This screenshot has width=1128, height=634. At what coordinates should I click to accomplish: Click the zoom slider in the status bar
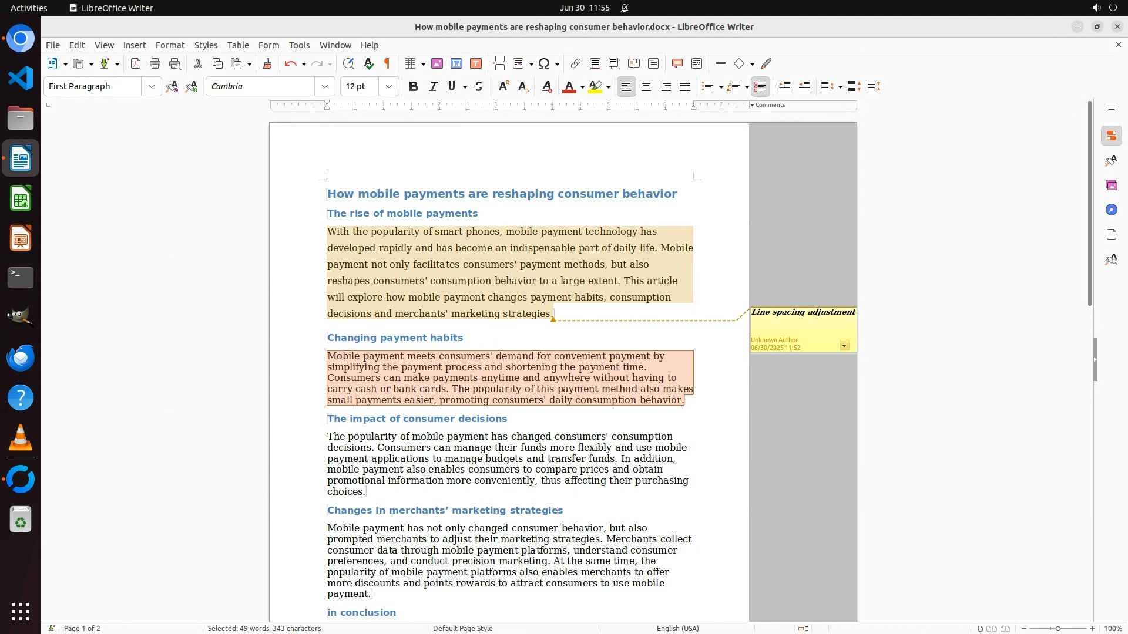click(x=1057, y=628)
